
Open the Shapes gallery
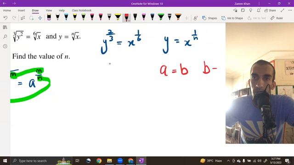209,18
